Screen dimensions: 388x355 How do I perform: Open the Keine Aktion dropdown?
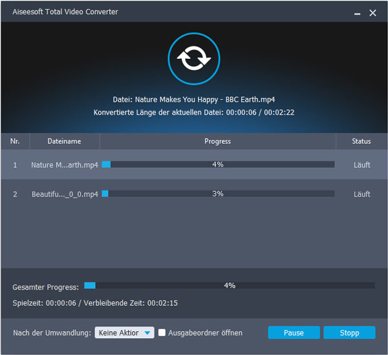point(124,333)
